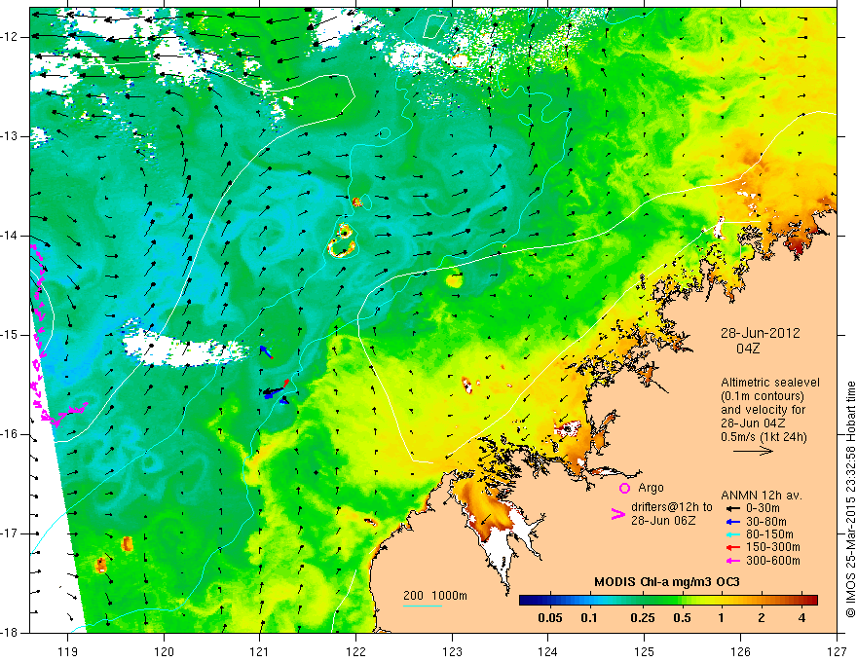Select the cyan 80-150m ANMN arrow
Viewport: 857px width, 662px height.
click(x=733, y=534)
